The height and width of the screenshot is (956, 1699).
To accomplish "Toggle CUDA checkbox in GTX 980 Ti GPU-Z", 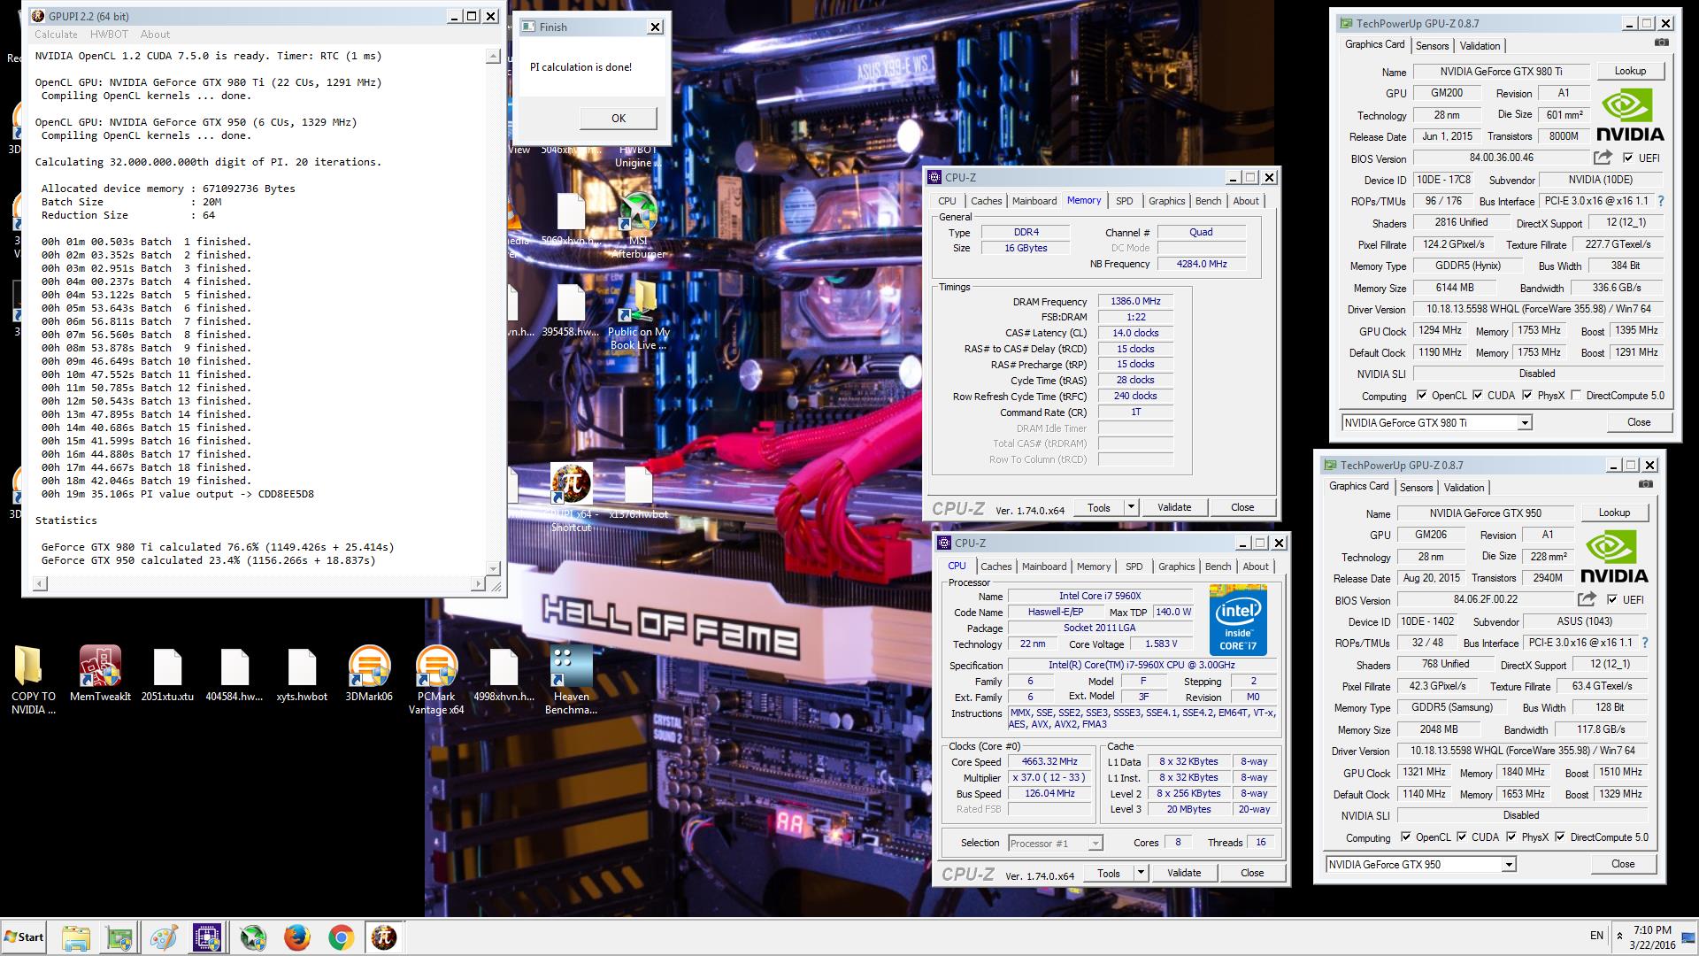I will pyautogui.click(x=1478, y=396).
